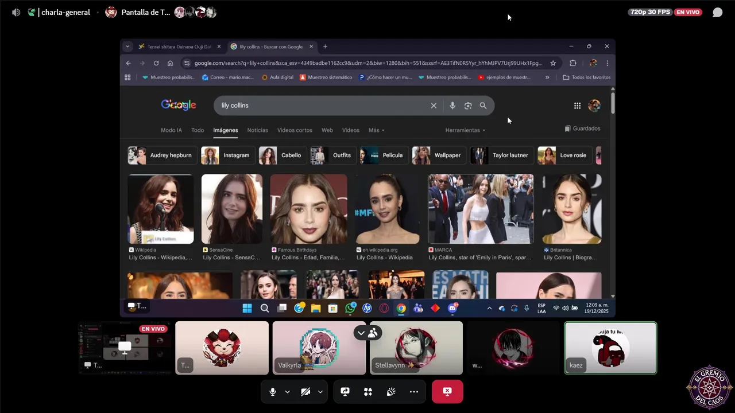Toggle the speaker icon beside charla-general
The height and width of the screenshot is (413, 735).
pos(16,12)
